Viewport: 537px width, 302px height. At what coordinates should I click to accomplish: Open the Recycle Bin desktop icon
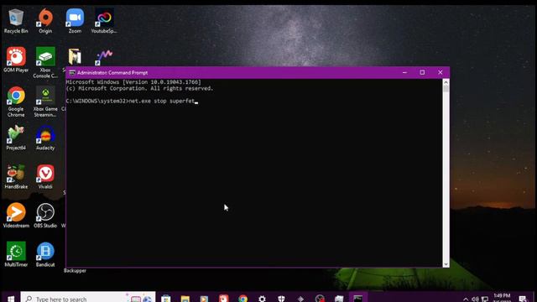pyautogui.click(x=16, y=21)
